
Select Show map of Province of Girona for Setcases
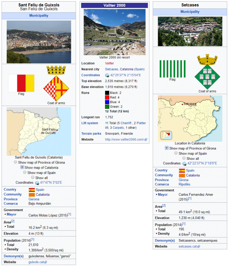167,148
